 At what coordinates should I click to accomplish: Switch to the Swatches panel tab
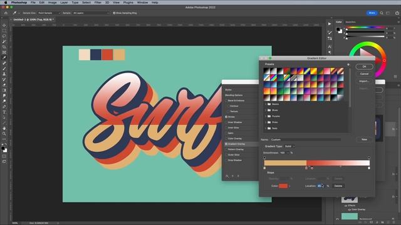[x=350, y=22]
